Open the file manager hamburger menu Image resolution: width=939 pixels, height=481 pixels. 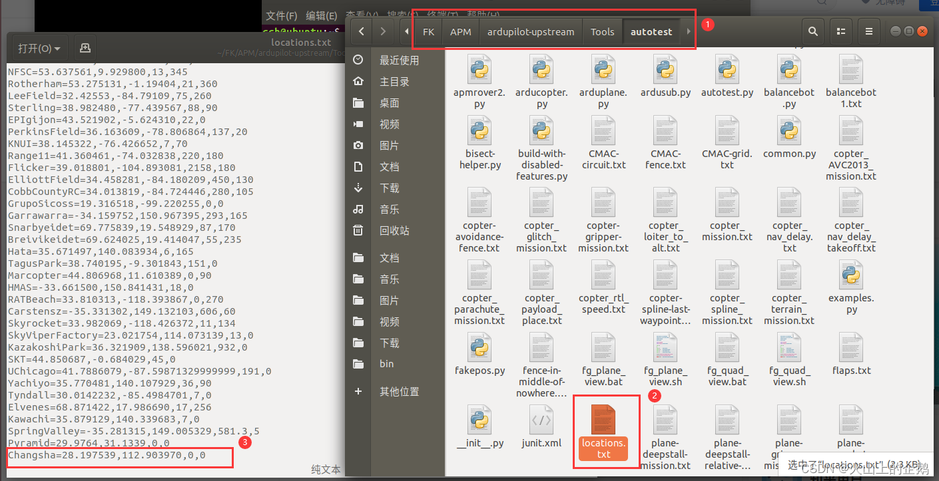click(868, 31)
